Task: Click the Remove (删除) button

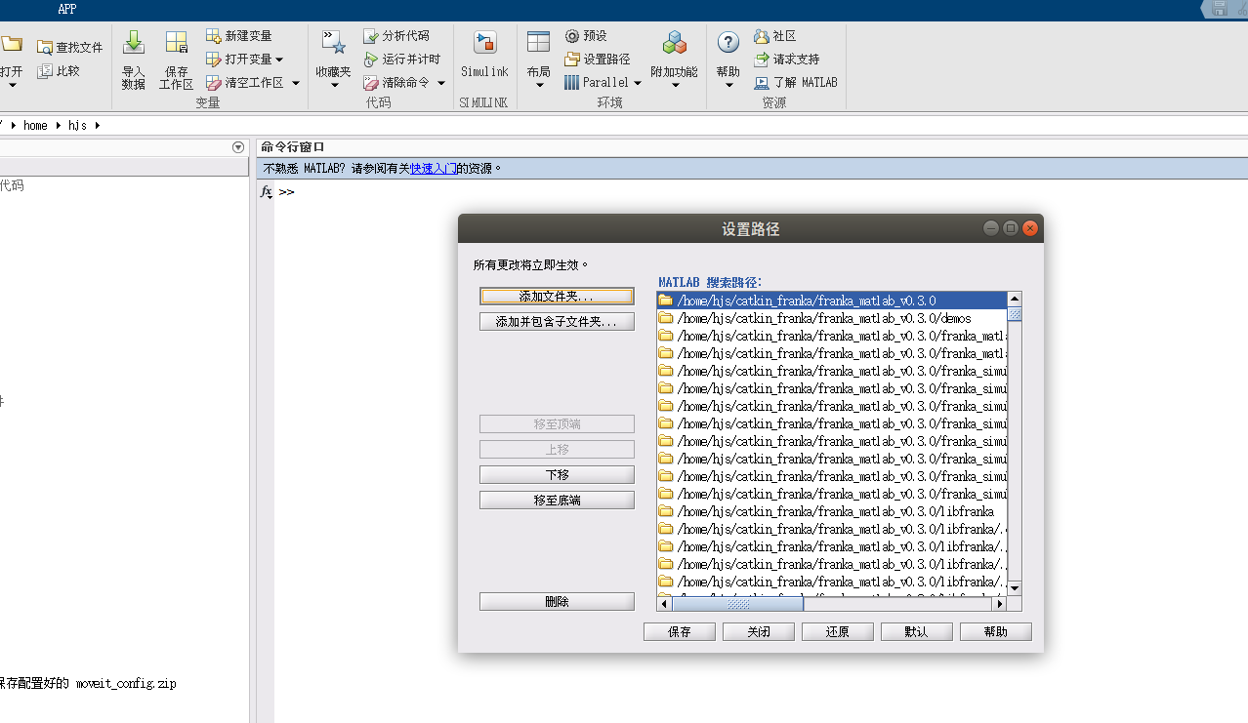Action: [557, 602]
